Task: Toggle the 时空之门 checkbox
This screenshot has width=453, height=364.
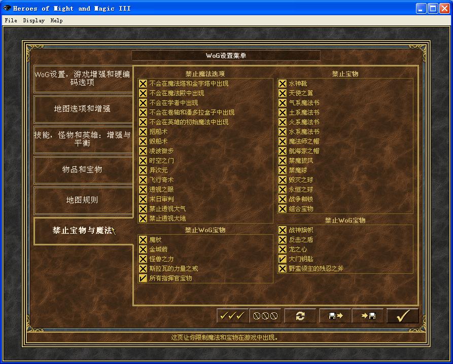Action: tap(143, 161)
